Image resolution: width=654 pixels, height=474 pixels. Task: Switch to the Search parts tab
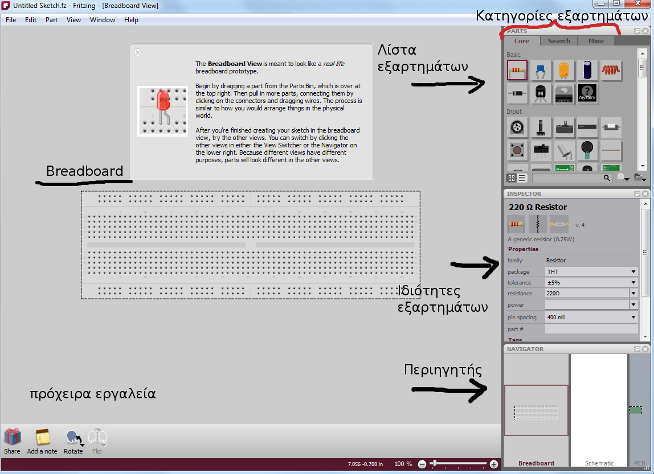[559, 41]
